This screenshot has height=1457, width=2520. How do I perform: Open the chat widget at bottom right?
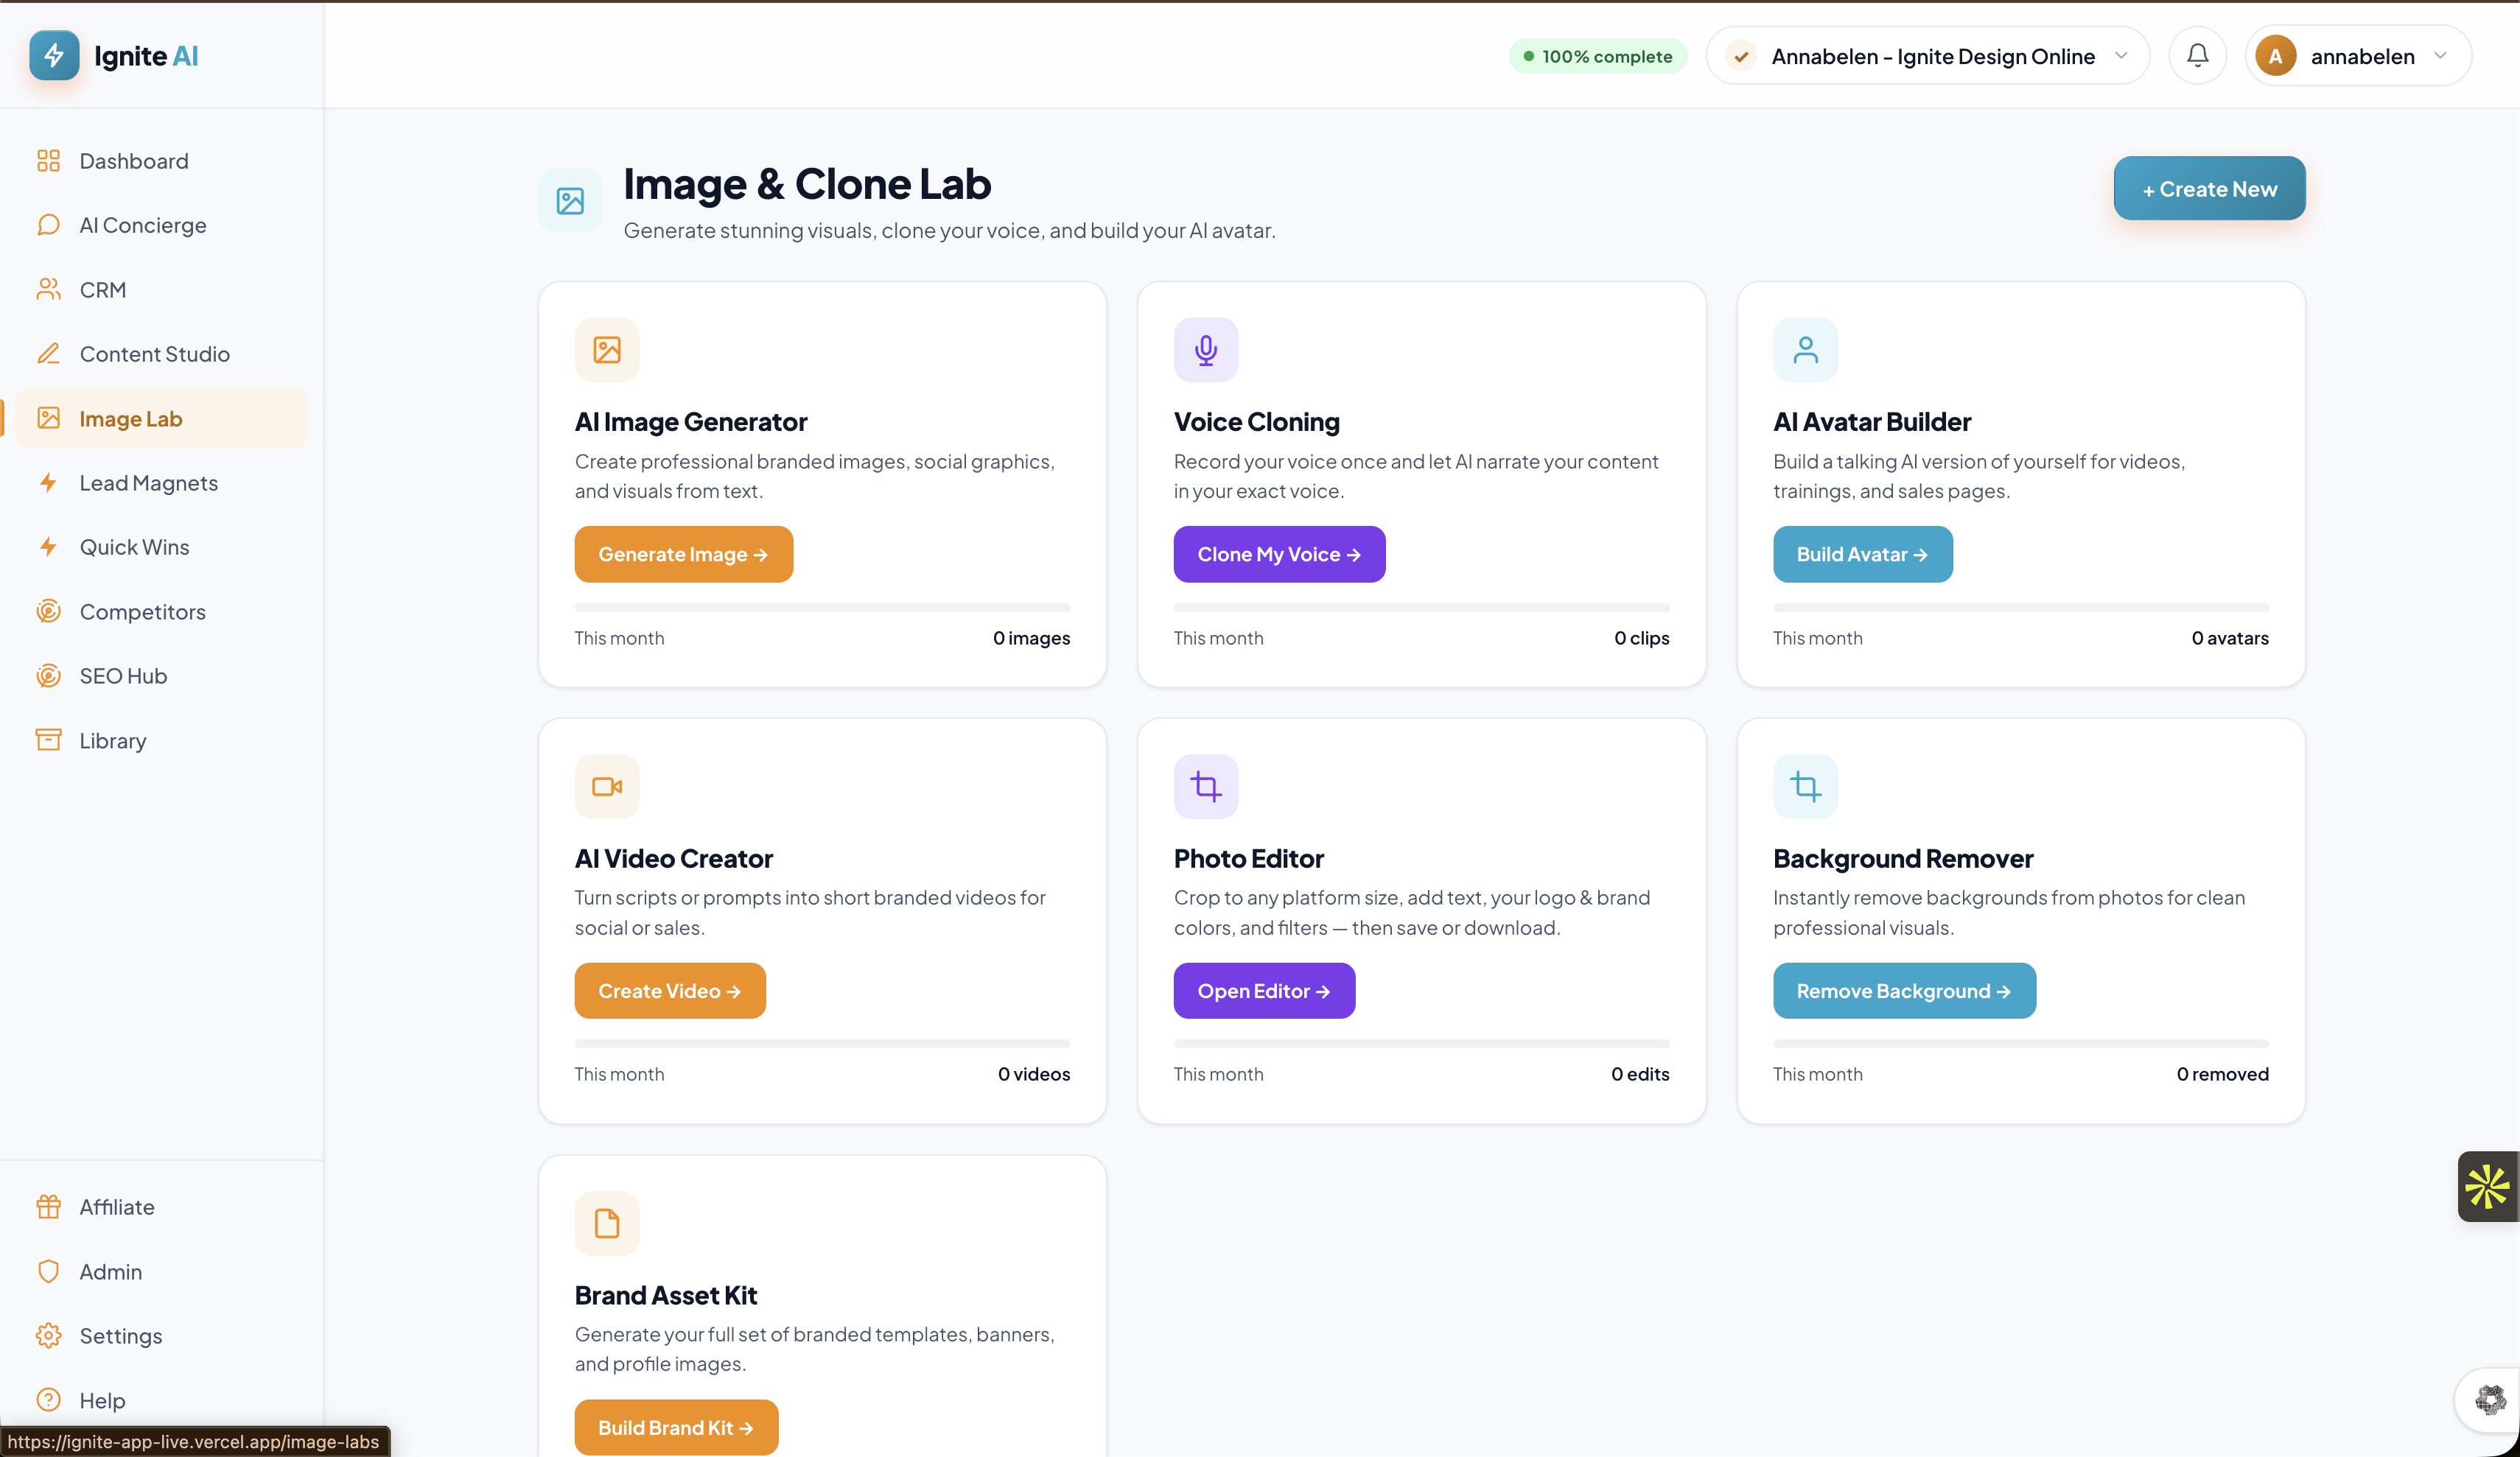pos(2490,1400)
